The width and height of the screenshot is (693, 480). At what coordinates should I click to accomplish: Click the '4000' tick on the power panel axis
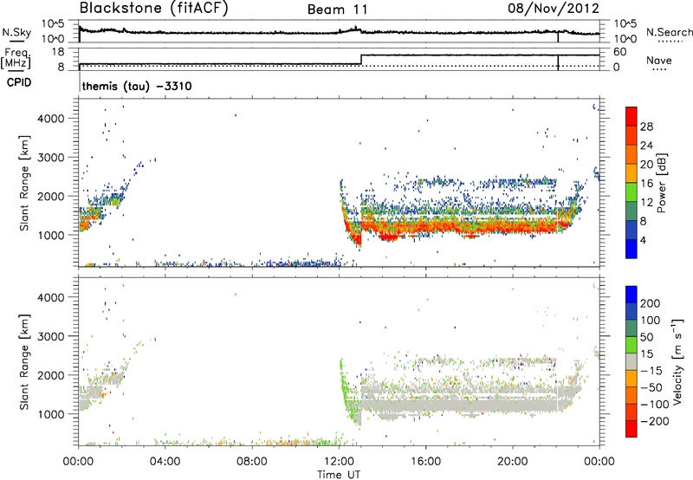(51, 119)
